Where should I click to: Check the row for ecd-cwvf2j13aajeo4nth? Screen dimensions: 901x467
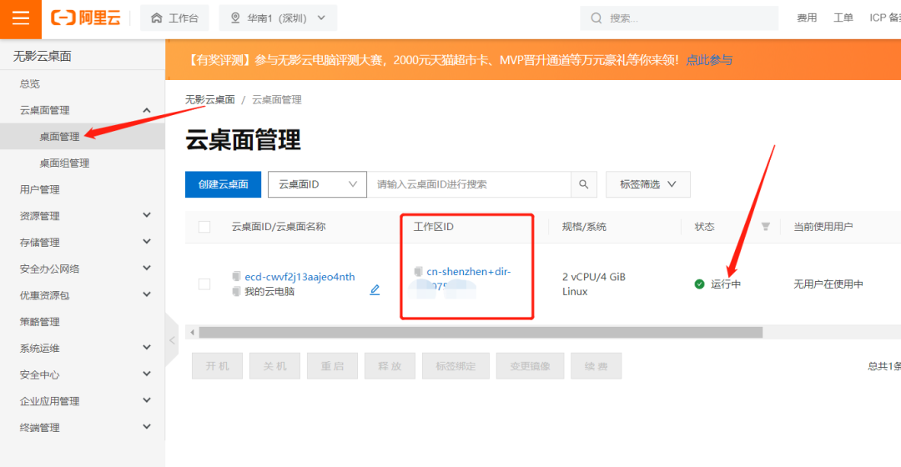pyautogui.click(x=204, y=284)
